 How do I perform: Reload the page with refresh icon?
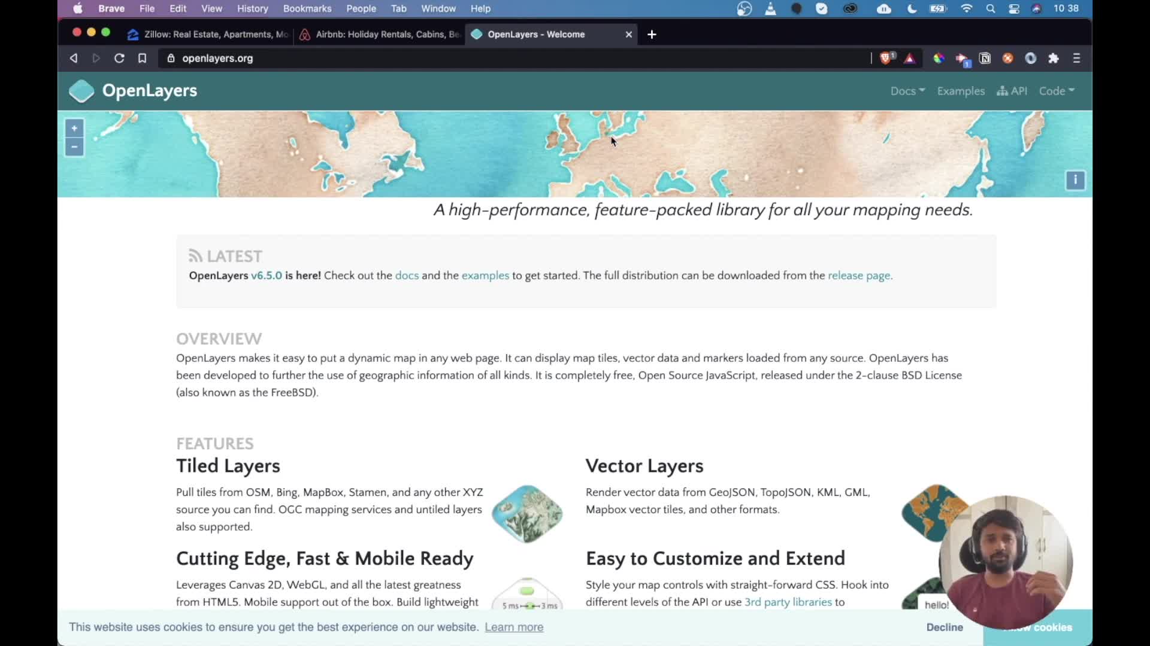pyautogui.click(x=119, y=58)
